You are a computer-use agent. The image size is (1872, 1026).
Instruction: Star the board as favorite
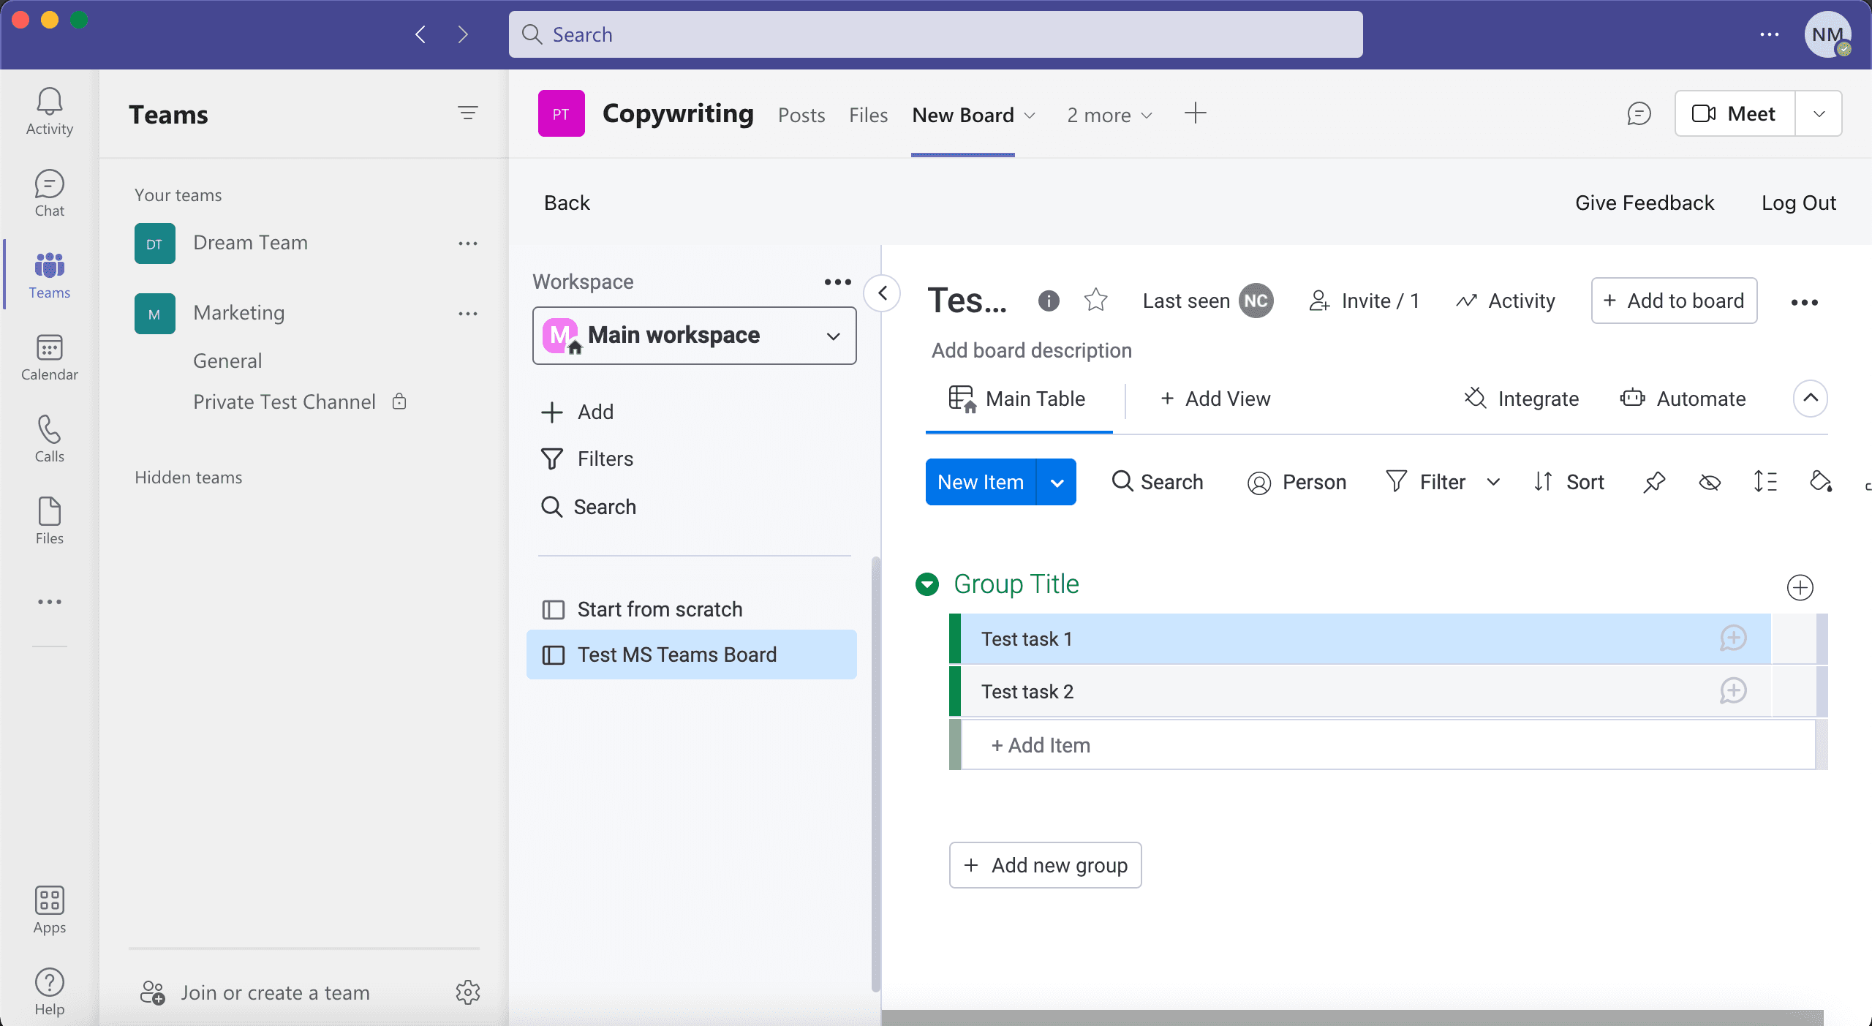point(1095,301)
